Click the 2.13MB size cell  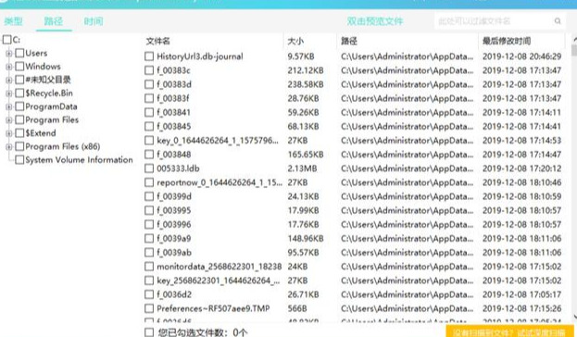302,168
